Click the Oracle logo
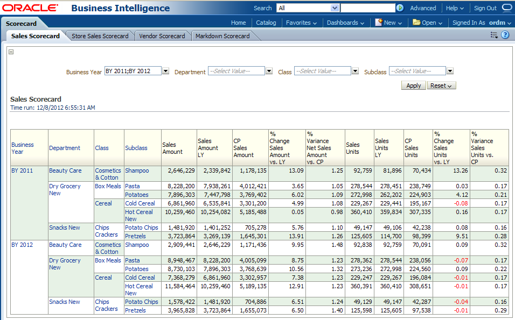This screenshot has width=515, height=320. pyautogui.click(x=30, y=8)
